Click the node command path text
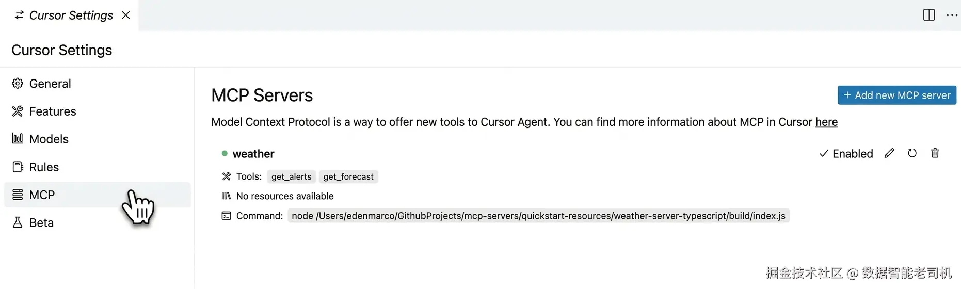This screenshot has height=289, width=961. (538, 216)
